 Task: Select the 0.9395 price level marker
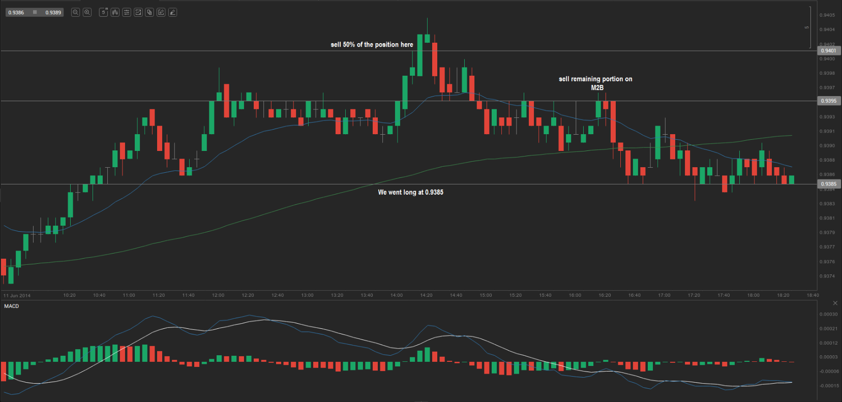[828, 101]
